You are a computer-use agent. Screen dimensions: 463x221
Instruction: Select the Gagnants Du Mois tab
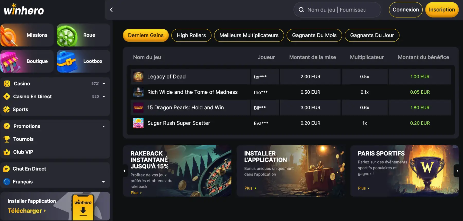click(314, 35)
